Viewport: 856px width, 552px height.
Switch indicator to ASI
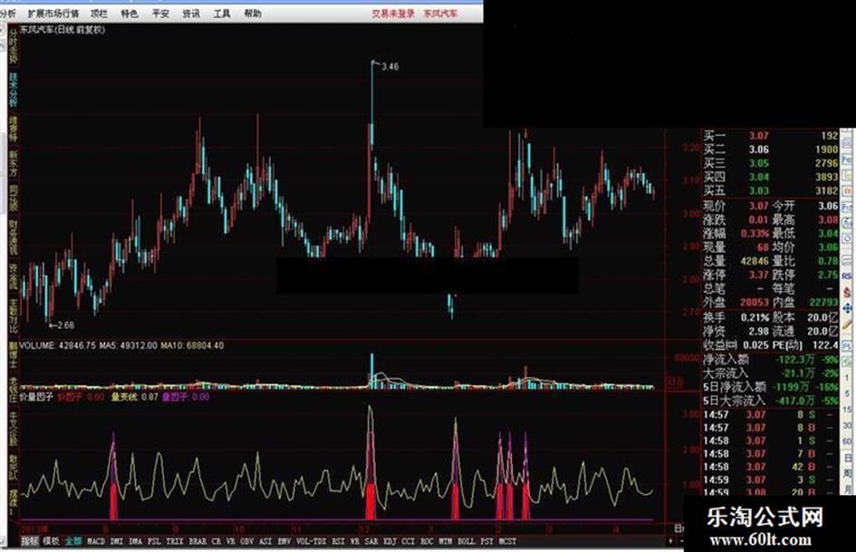pyautogui.click(x=265, y=541)
